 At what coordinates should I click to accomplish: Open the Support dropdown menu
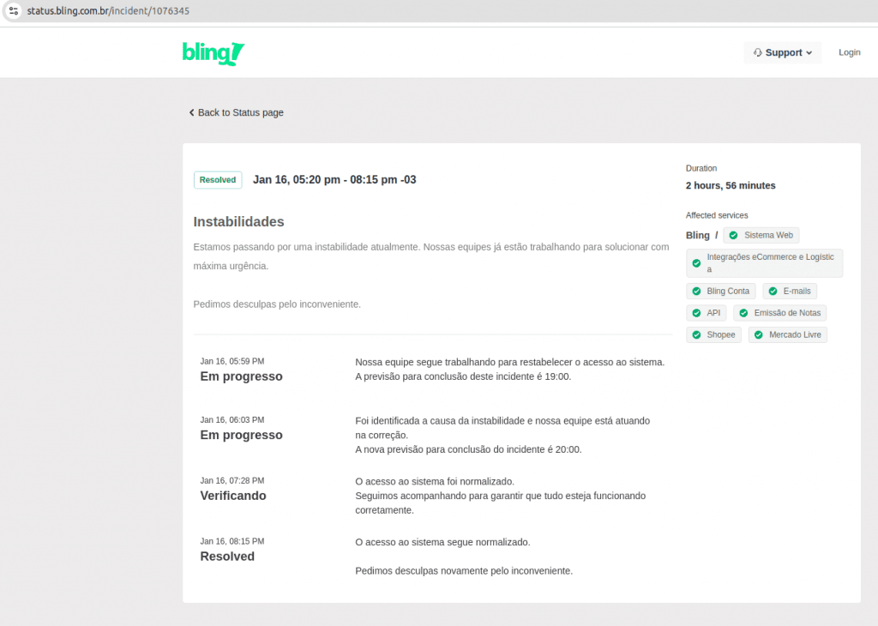782,53
